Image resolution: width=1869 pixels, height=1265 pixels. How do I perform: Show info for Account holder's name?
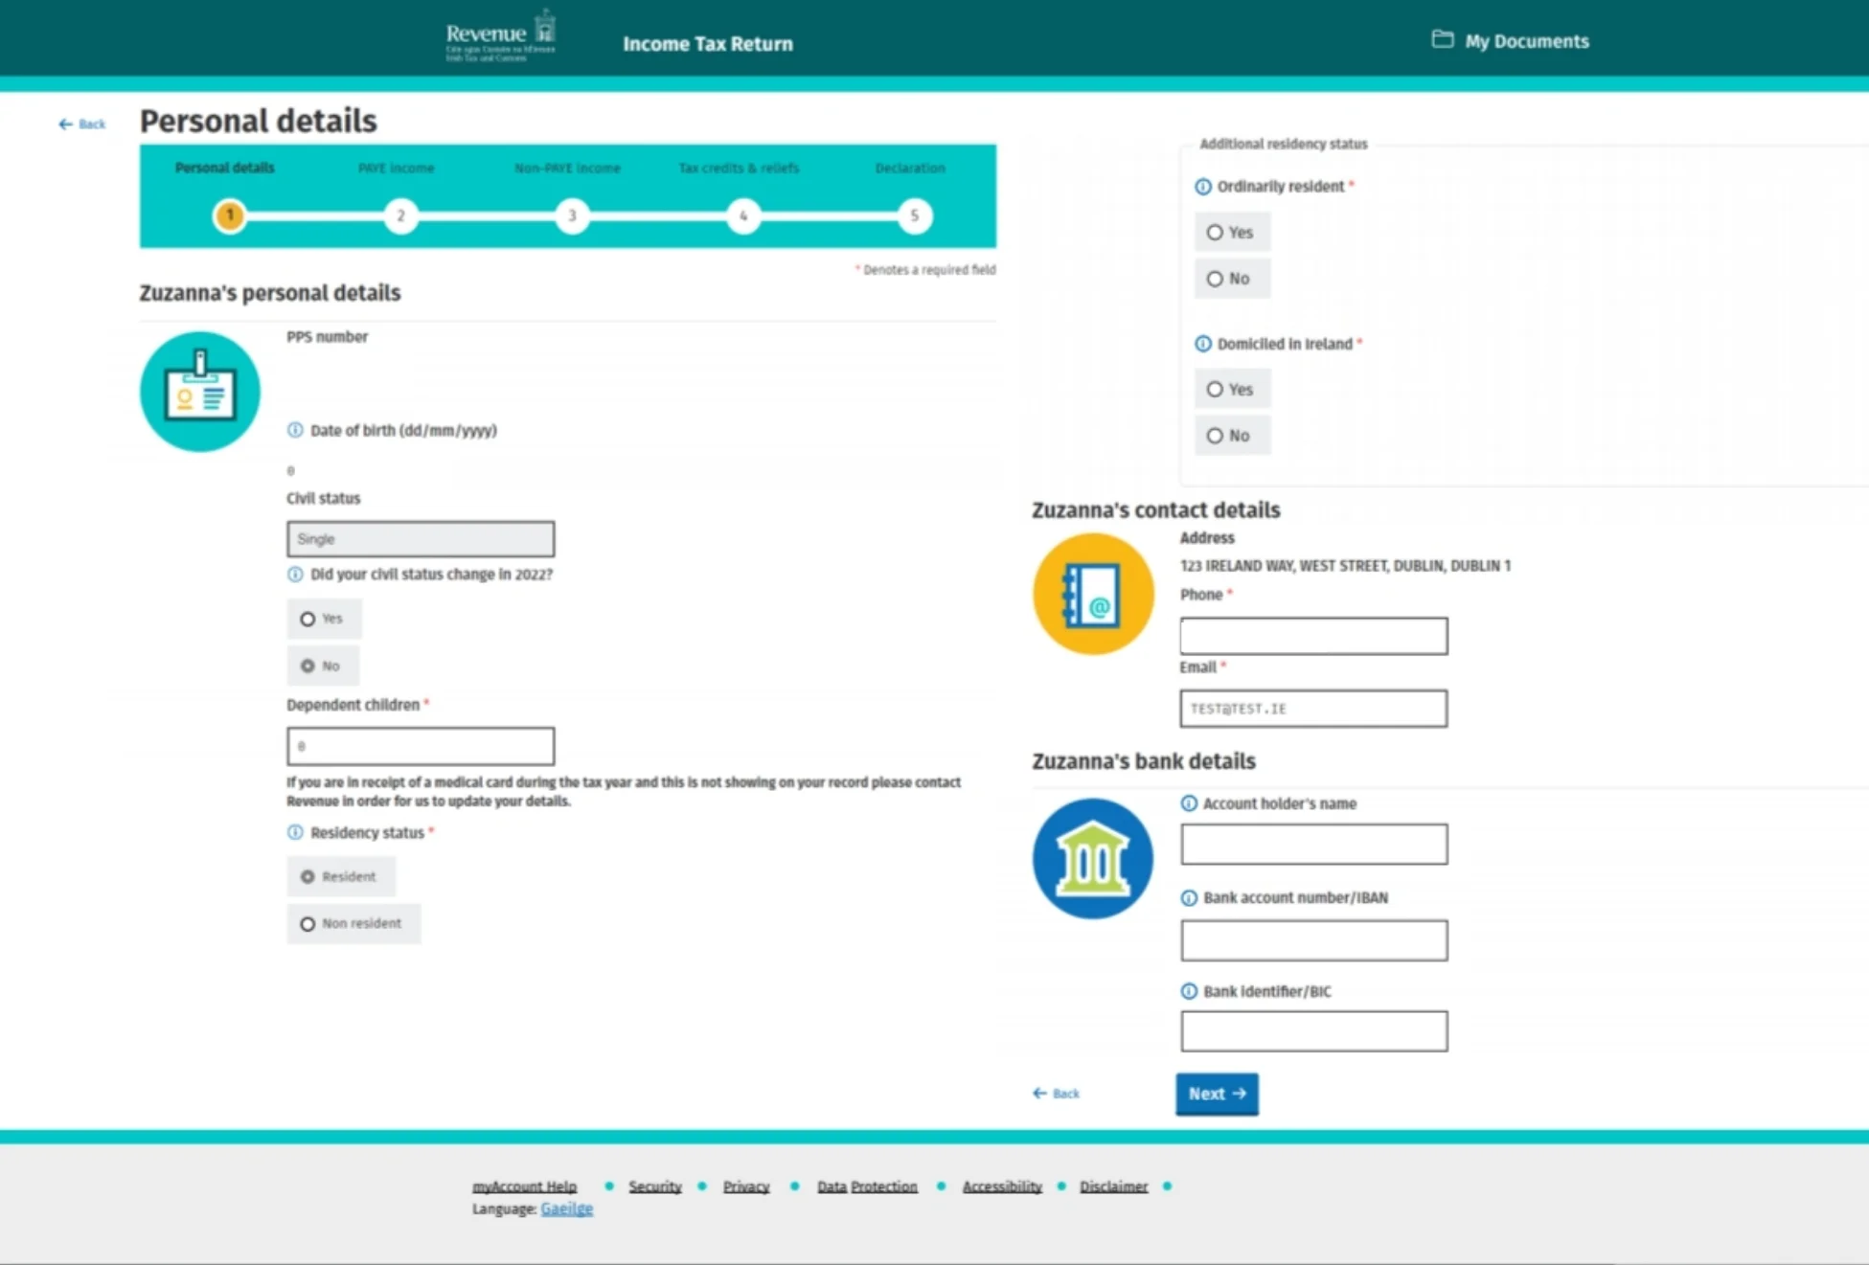[x=1189, y=803]
